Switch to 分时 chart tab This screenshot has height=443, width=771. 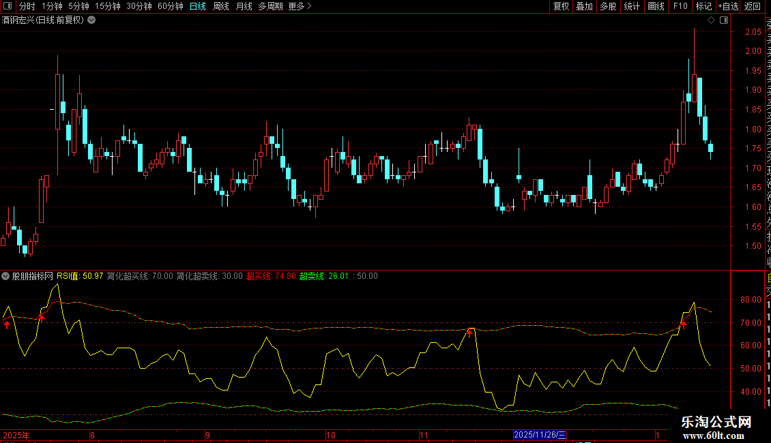[27, 6]
